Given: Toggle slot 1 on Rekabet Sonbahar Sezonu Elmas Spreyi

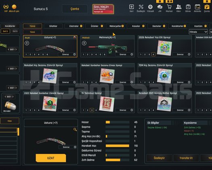Looking at the screenshot, I should pyautogui.click(x=84, y=82).
